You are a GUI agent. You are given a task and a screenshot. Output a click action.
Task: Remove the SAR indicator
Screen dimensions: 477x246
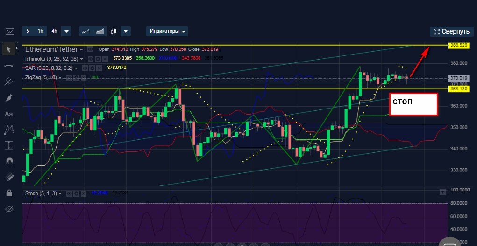(99, 68)
